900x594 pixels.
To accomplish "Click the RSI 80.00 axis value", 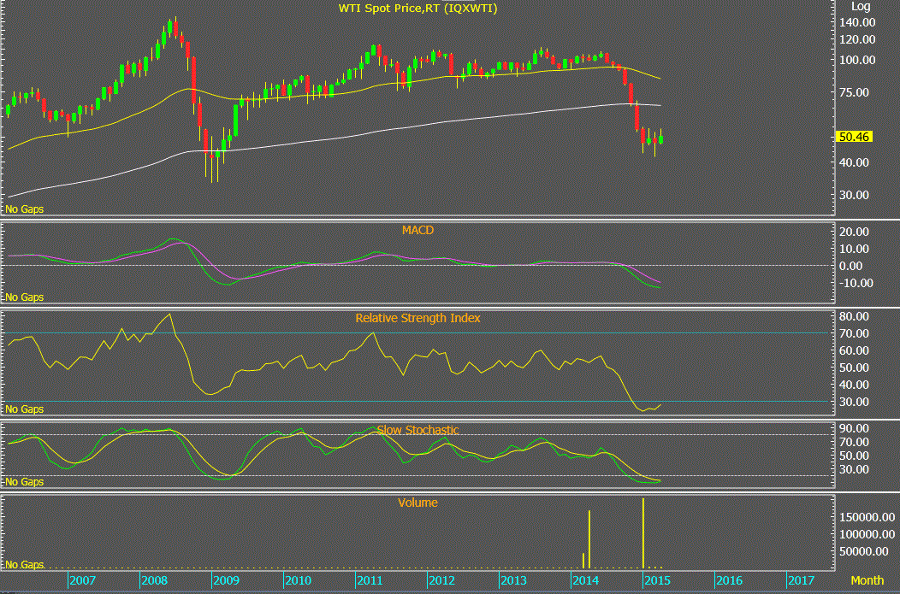I will click(x=855, y=316).
